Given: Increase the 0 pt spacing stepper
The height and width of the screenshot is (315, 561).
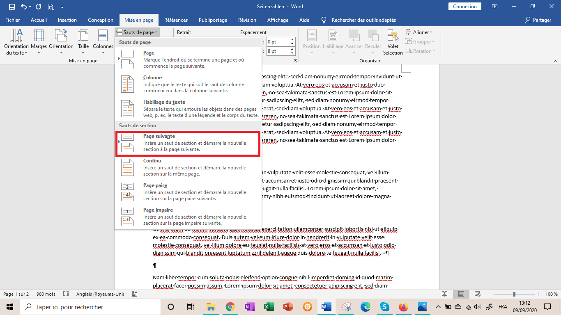Looking at the screenshot, I should click(292, 40).
